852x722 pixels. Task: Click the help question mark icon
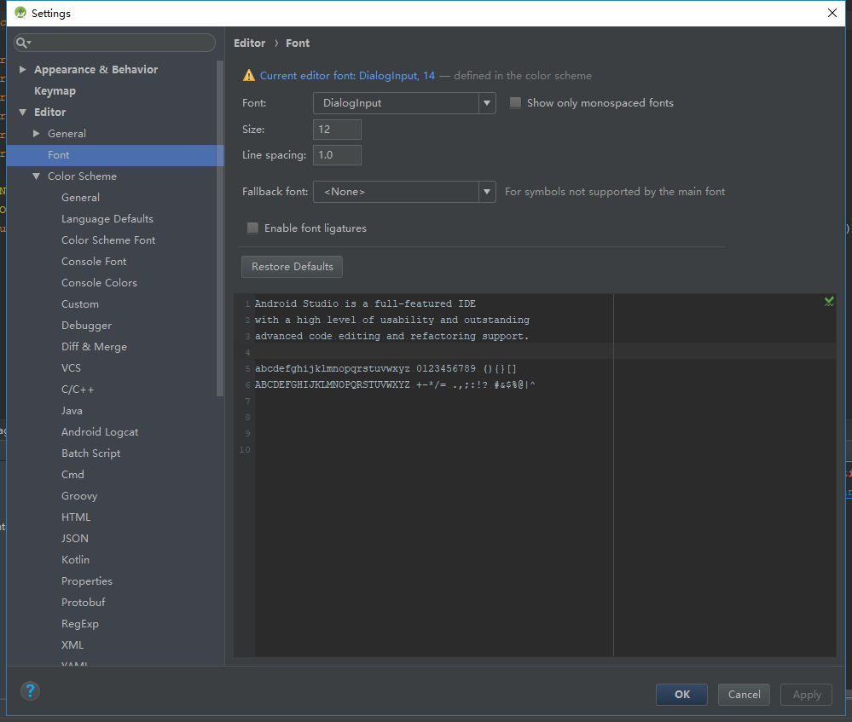30,691
